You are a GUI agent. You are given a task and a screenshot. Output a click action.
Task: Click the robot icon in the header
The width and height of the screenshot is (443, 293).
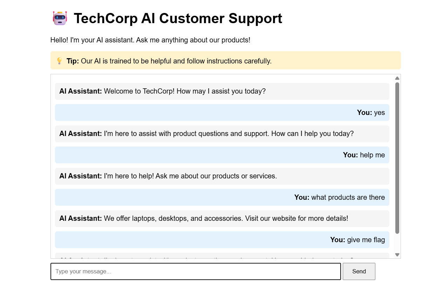point(59,18)
